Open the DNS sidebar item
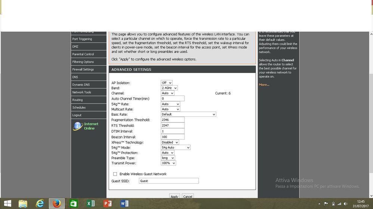This screenshot has height=209, width=373. pos(88,77)
